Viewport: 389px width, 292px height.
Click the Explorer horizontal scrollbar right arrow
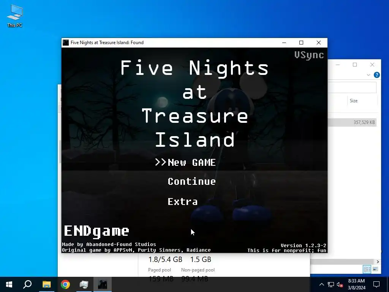pyautogui.click(x=378, y=262)
